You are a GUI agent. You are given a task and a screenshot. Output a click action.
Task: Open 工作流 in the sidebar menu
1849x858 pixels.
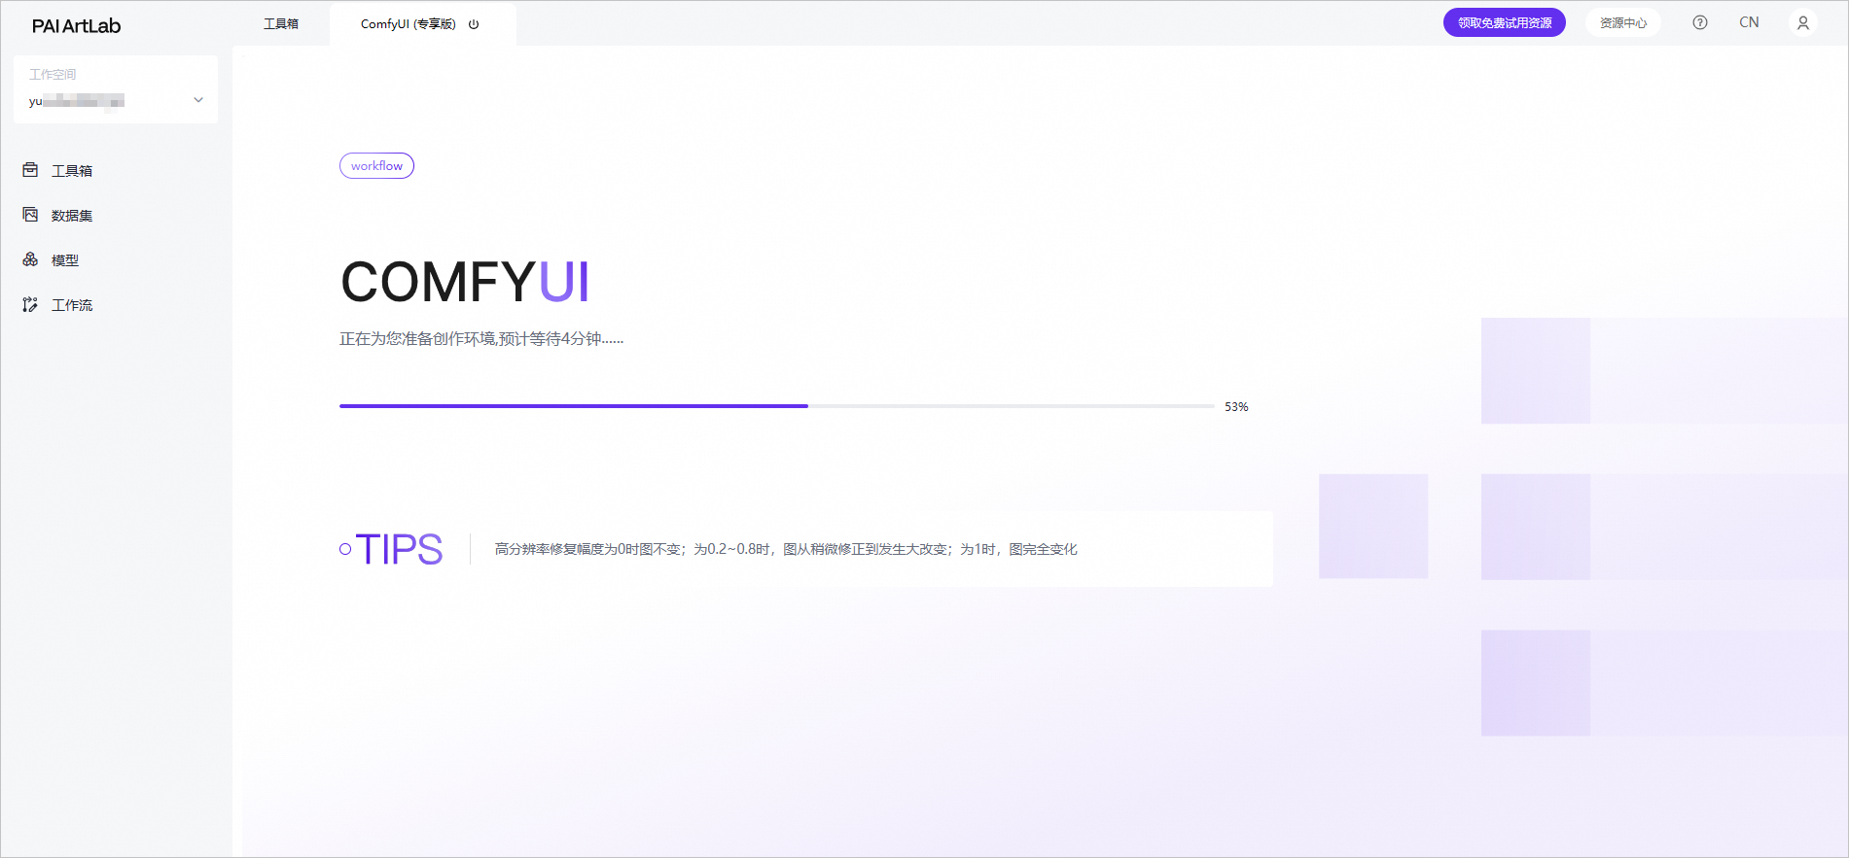point(72,304)
